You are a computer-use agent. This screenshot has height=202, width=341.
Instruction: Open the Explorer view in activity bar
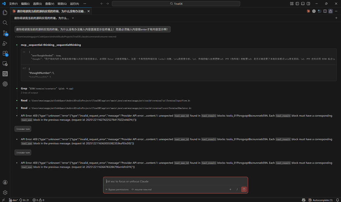click(5, 12)
